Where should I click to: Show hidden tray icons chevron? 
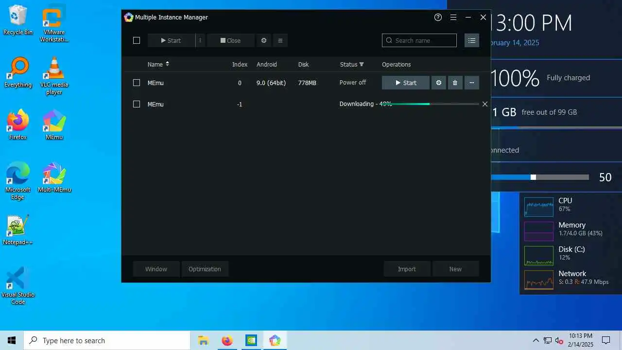(536, 340)
